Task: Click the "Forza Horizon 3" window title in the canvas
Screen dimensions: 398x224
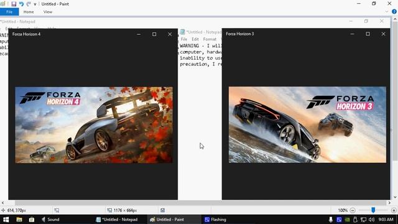Action: [x=240, y=34]
